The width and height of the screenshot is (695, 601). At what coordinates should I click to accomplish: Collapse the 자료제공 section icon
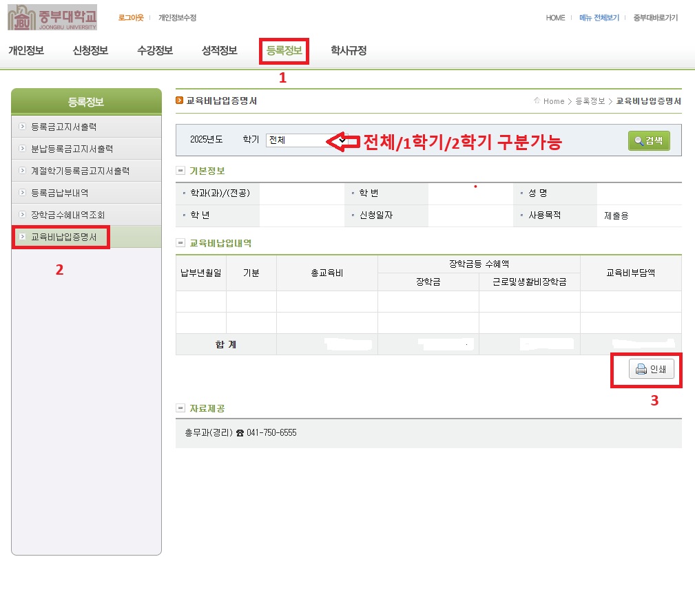[180, 408]
